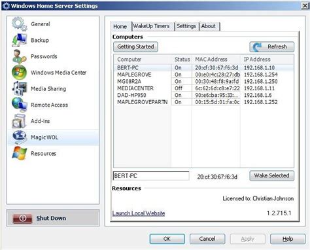Select the MEDIACENTER row
The image size is (310, 250).
click(203, 88)
